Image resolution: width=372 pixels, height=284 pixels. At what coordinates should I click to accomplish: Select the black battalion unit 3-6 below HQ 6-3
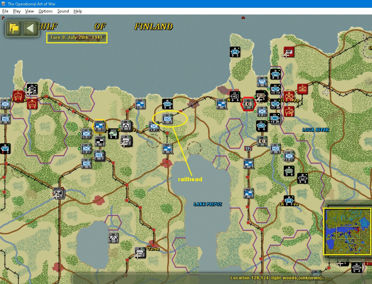pos(289,171)
